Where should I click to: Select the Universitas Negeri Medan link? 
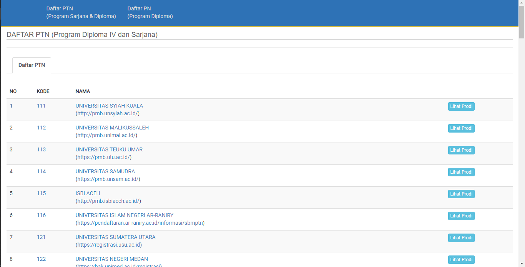point(111,259)
